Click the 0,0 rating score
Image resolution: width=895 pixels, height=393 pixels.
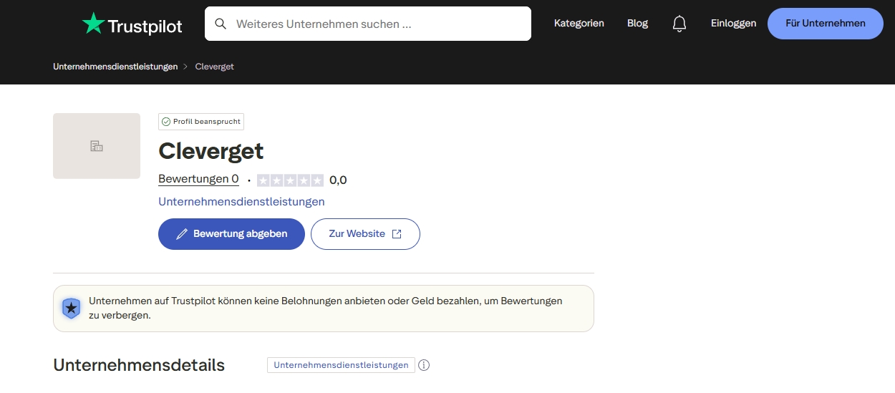[x=338, y=180]
